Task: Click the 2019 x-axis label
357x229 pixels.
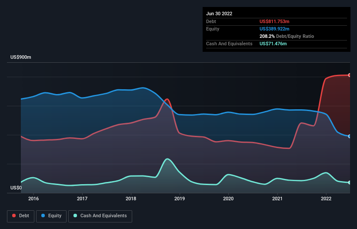Action: click(x=180, y=199)
